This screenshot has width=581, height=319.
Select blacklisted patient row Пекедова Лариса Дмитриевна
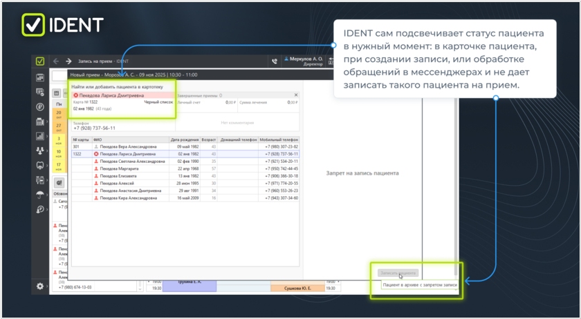(128, 154)
